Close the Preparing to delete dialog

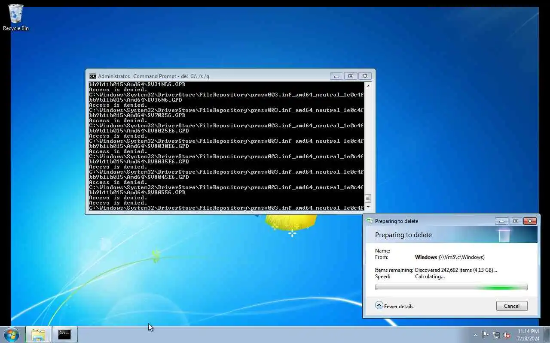[530, 221]
